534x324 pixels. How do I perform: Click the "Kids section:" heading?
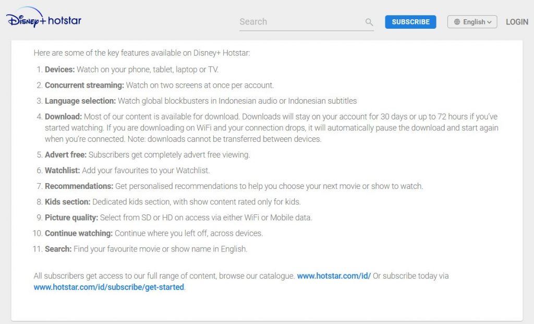(68, 202)
